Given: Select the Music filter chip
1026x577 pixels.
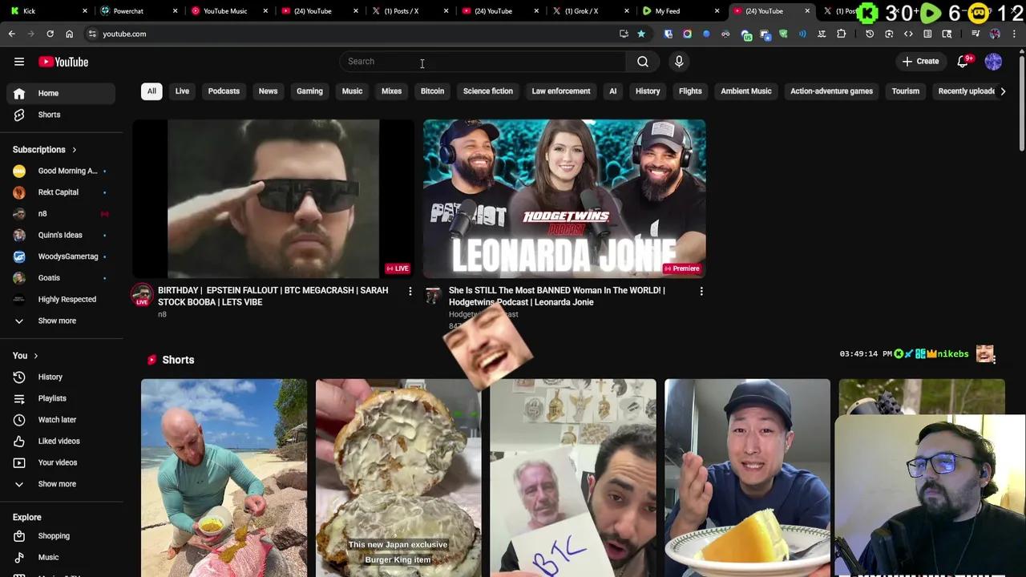Looking at the screenshot, I should pos(352,91).
